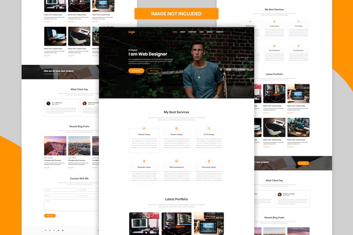Click the Connect With Me heading on left page
The image size is (353, 235).
[79, 178]
